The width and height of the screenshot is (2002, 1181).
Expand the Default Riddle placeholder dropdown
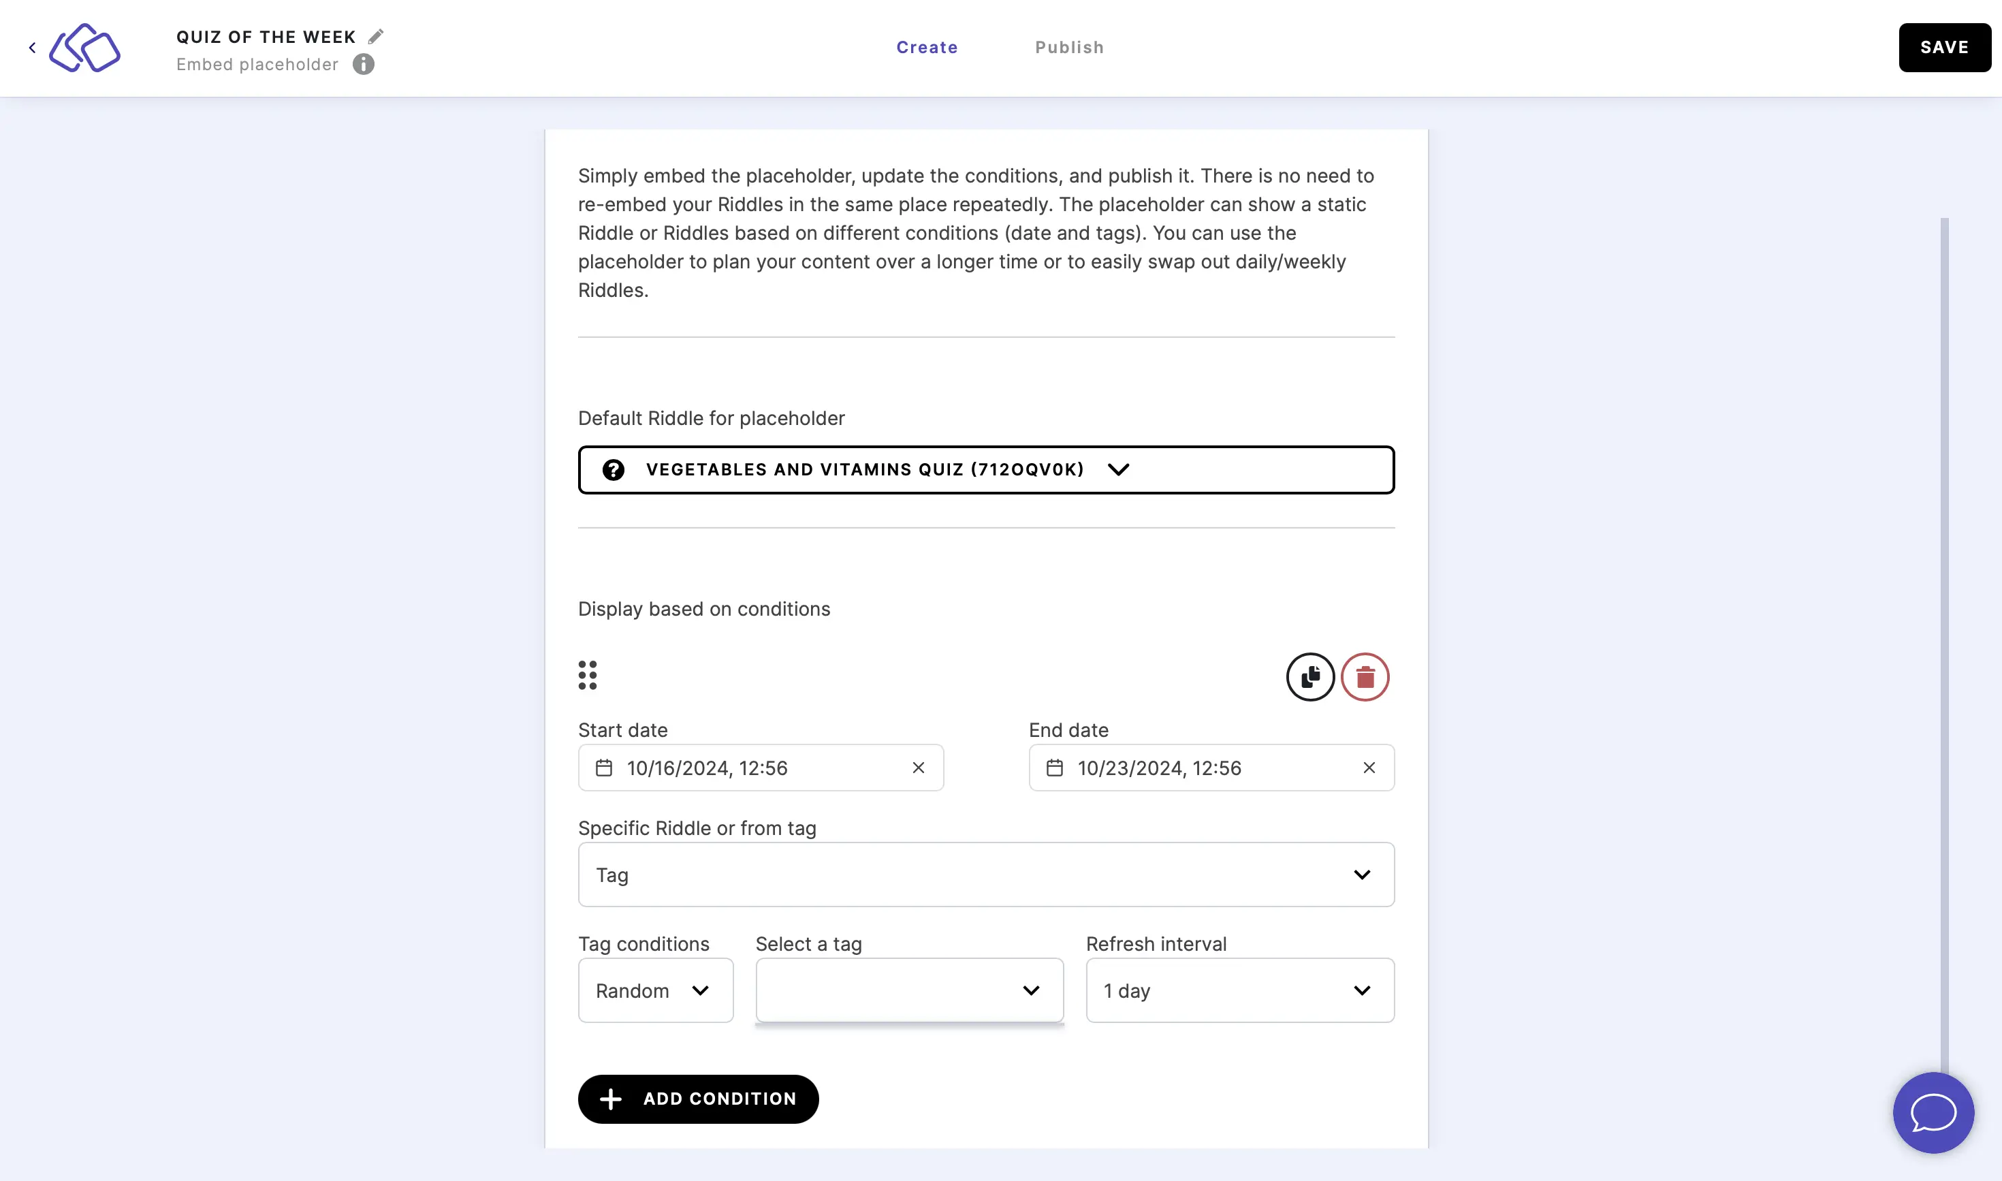(1118, 469)
